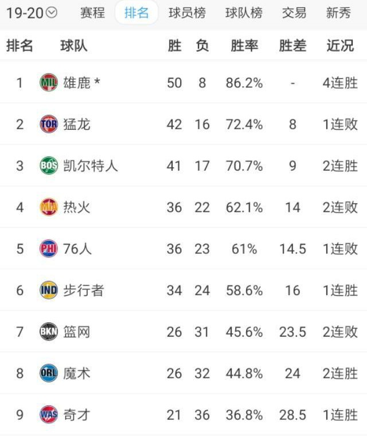Open the 19-20 season dropdown
367x436 pixels.
(x=32, y=13)
